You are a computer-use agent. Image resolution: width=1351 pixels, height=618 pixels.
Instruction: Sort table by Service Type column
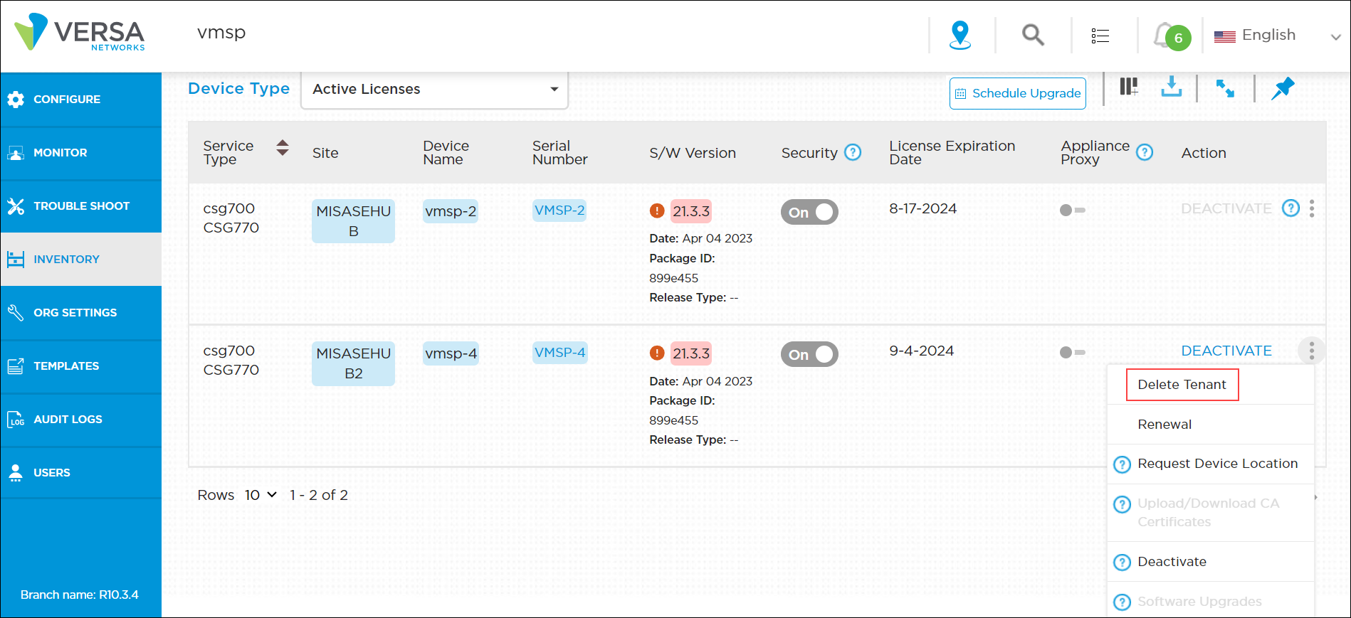[283, 148]
